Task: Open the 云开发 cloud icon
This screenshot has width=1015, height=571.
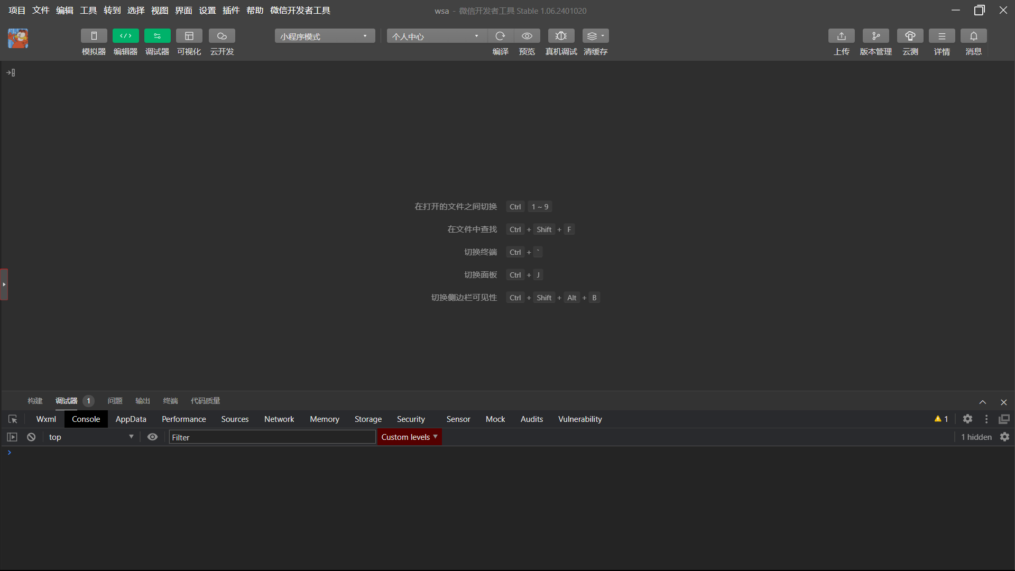Action: (x=222, y=36)
